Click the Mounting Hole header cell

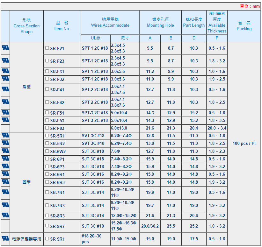coord(160,22)
